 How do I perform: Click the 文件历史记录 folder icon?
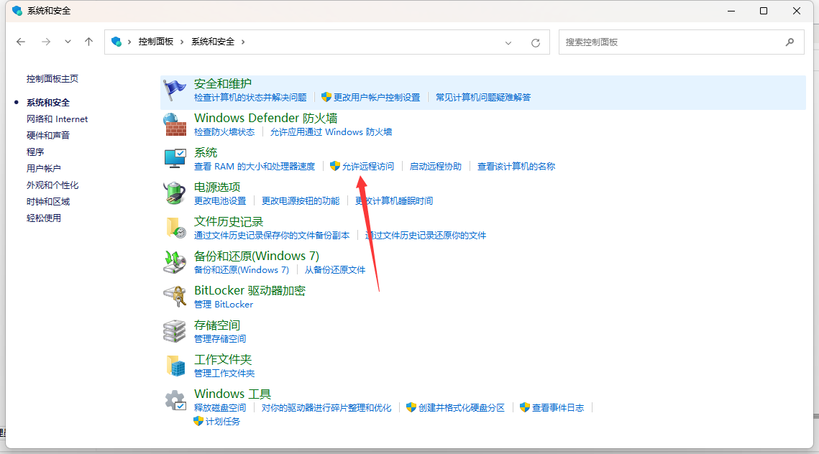tap(175, 228)
